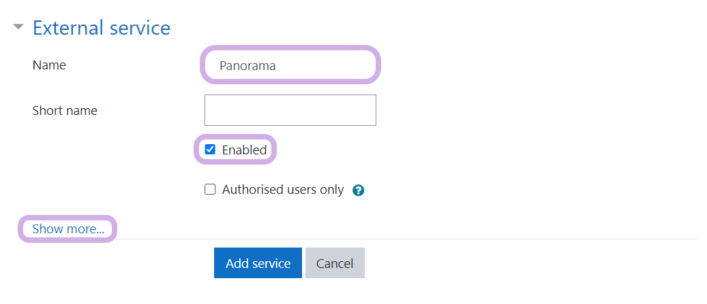707x304 pixels.
Task: Tick the Authorised users only checkbox
Action: coord(211,190)
